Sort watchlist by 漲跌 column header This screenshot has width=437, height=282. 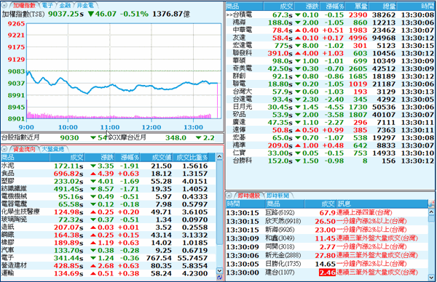(x=307, y=7)
